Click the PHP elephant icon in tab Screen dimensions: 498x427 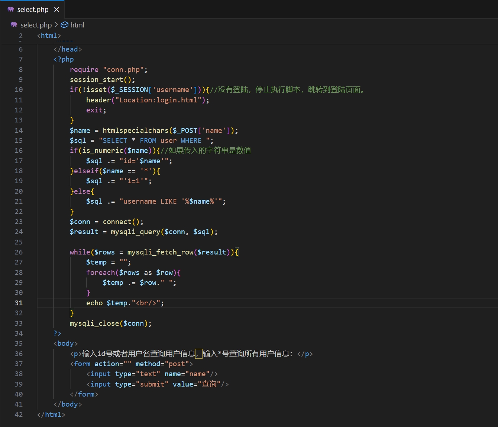click(x=11, y=10)
